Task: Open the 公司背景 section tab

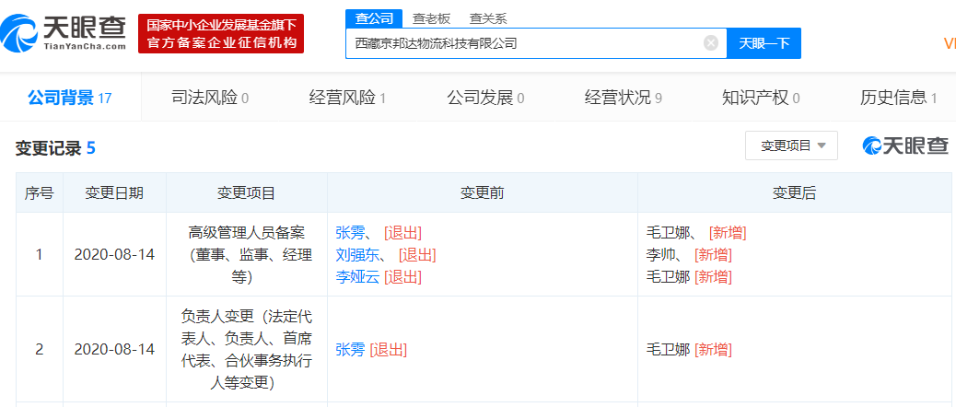Action: (x=69, y=98)
